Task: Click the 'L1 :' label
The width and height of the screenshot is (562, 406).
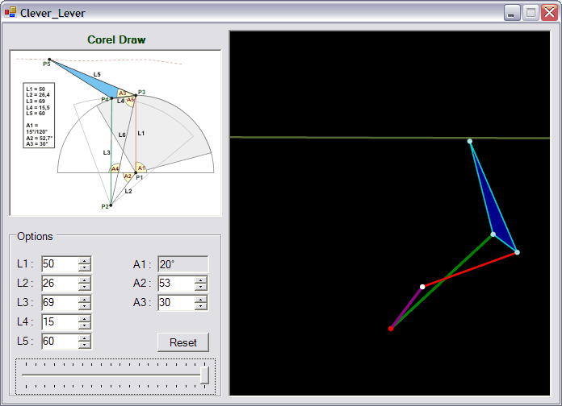Action: (x=25, y=264)
